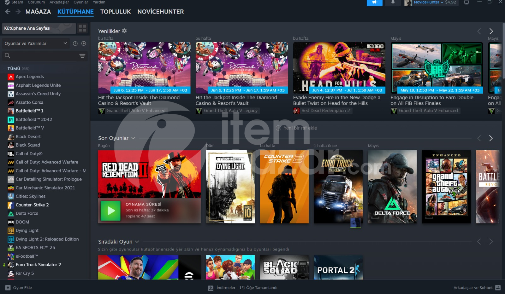
Task: Open advanced filter options icon
Action: [82, 56]
